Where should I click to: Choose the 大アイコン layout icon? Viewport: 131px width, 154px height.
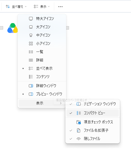31,27
